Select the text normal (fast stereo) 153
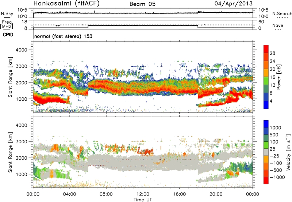Viewport: 292px width, 202px height. [x=63, y=36]
